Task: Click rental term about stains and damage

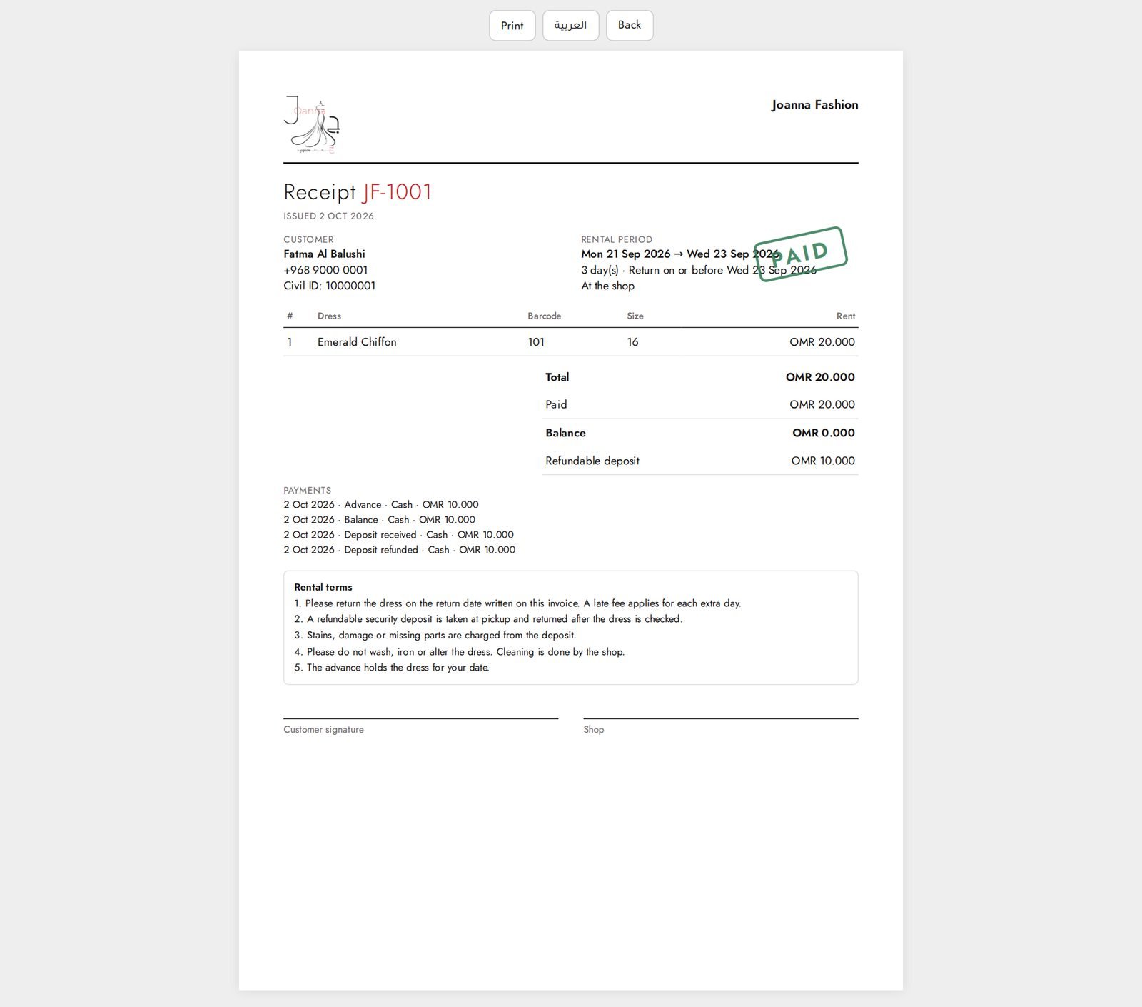Action: 435,635
